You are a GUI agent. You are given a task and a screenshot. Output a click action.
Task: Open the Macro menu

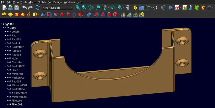tap(32, 2)
